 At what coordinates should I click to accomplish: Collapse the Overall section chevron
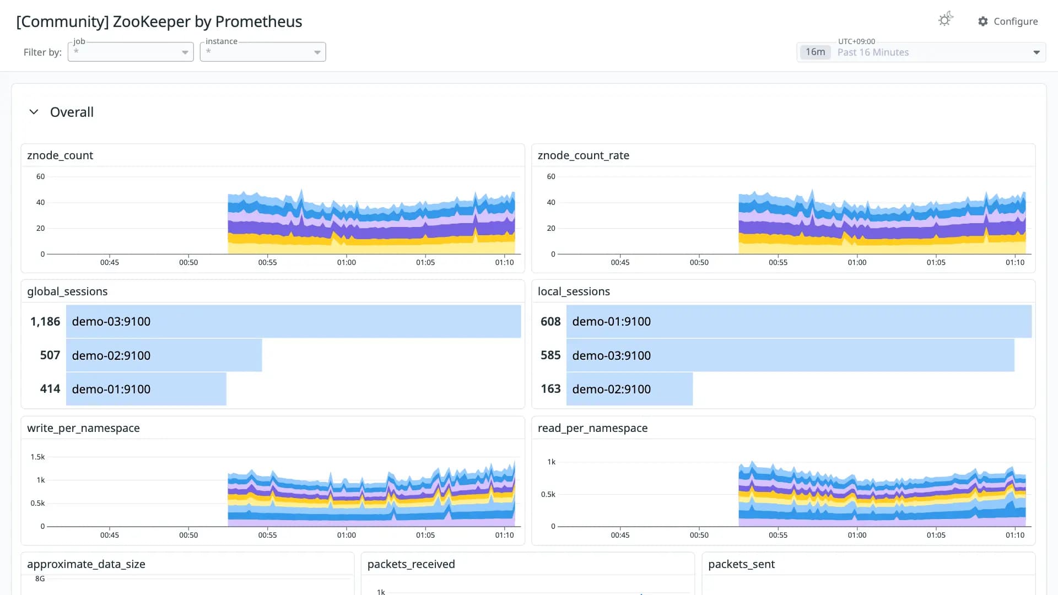click(34, 112)
